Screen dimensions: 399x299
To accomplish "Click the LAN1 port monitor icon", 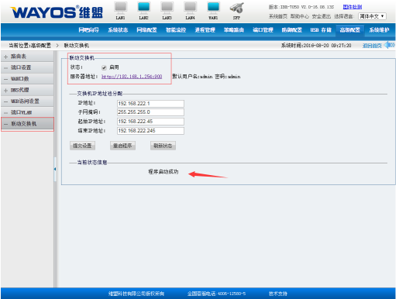I will pos(121,8).
